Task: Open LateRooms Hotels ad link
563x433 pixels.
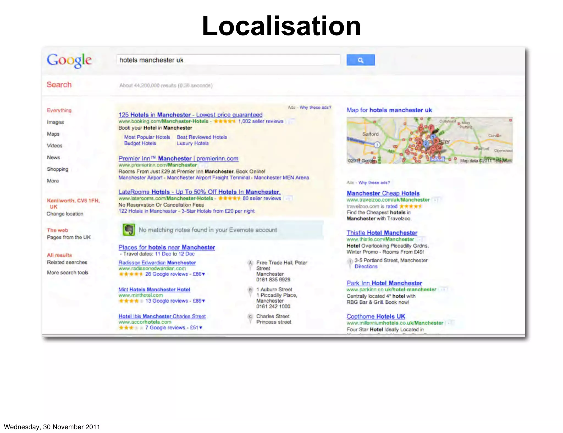Action: tap(200, 192)
